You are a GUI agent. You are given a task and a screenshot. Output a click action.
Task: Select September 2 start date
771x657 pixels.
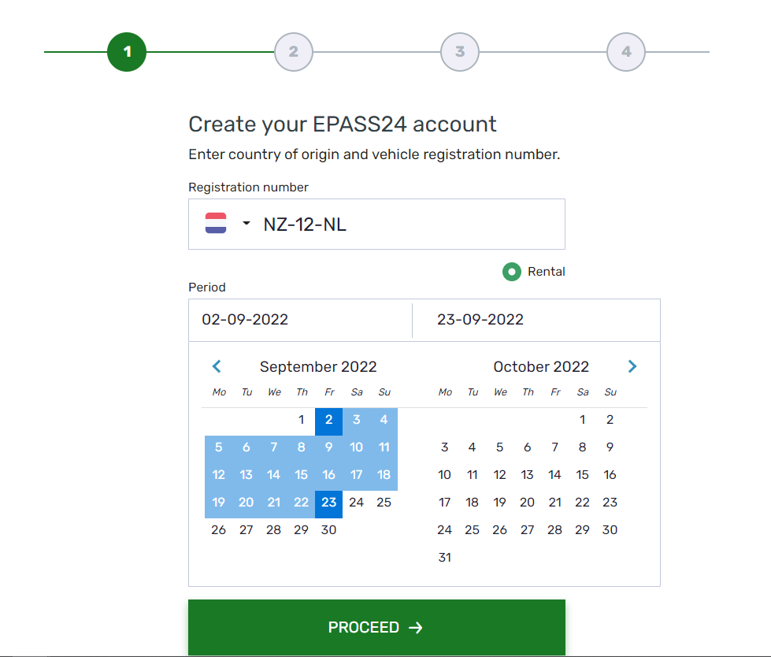329,420
